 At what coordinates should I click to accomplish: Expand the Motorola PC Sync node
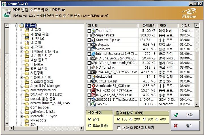(x=22, y=116)
